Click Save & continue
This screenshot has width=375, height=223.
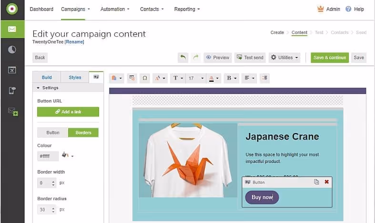[330, 58]
